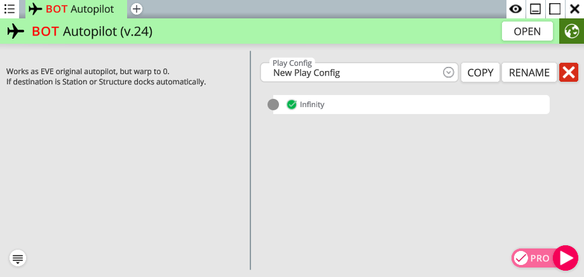Click the RENAME button
The width and height of the screenshot is (584, 277).
point(529,72)
